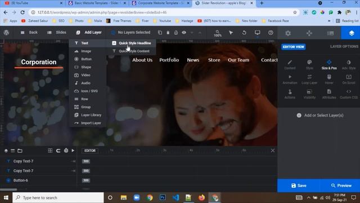Screen dimensions: 360x203
Task: Open the slide options tab
Action: [330, 33]
